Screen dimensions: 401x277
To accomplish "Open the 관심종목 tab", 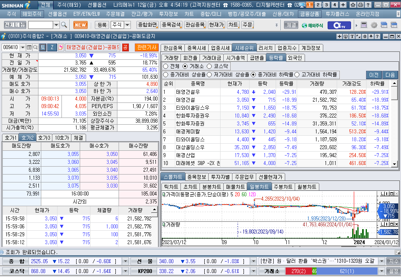I will [173, 48].
